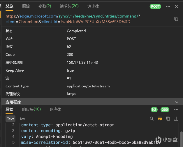The width and height of the screenshot is (183, 147).
Task: Open the 请求体 tab
Action: pyautogui.click(x=93, y=6)
